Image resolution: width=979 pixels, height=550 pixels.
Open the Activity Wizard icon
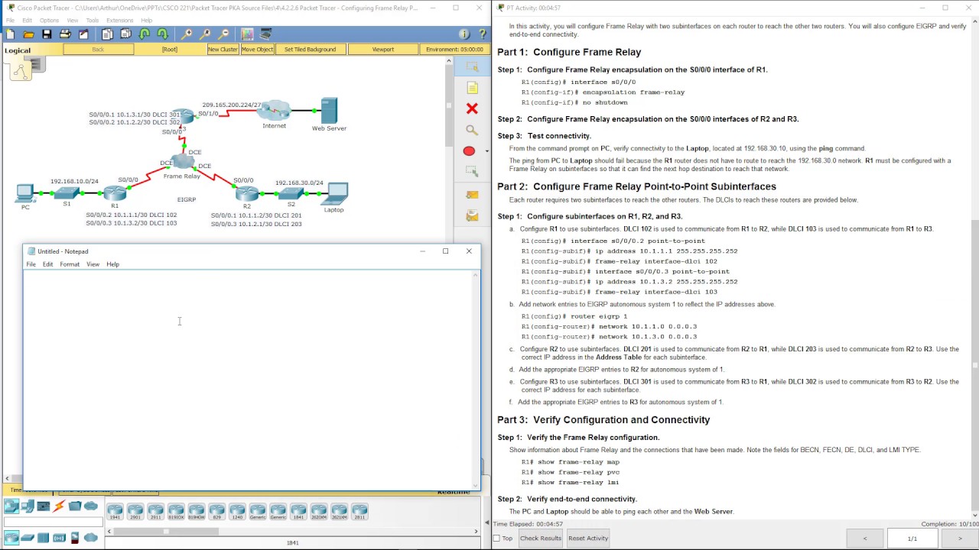[x=83, y=34]
